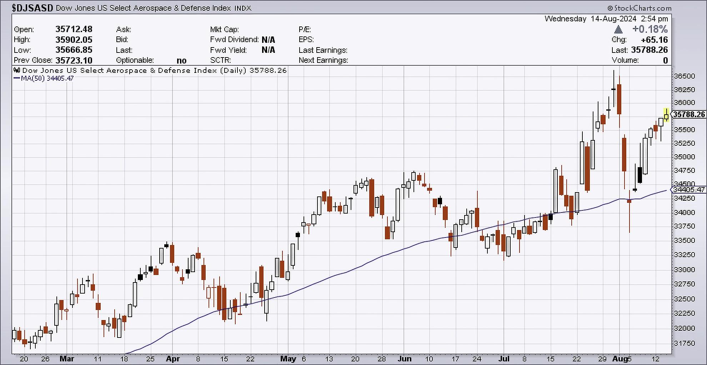Click the candlestick chart type icon in legend
Screen dimensions: 707x365
click(17, 70)
